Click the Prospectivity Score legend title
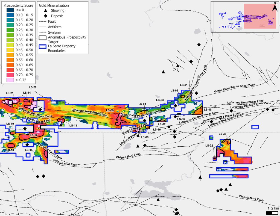The height and width of the screenshot is (216, 280). click(18, 5)
